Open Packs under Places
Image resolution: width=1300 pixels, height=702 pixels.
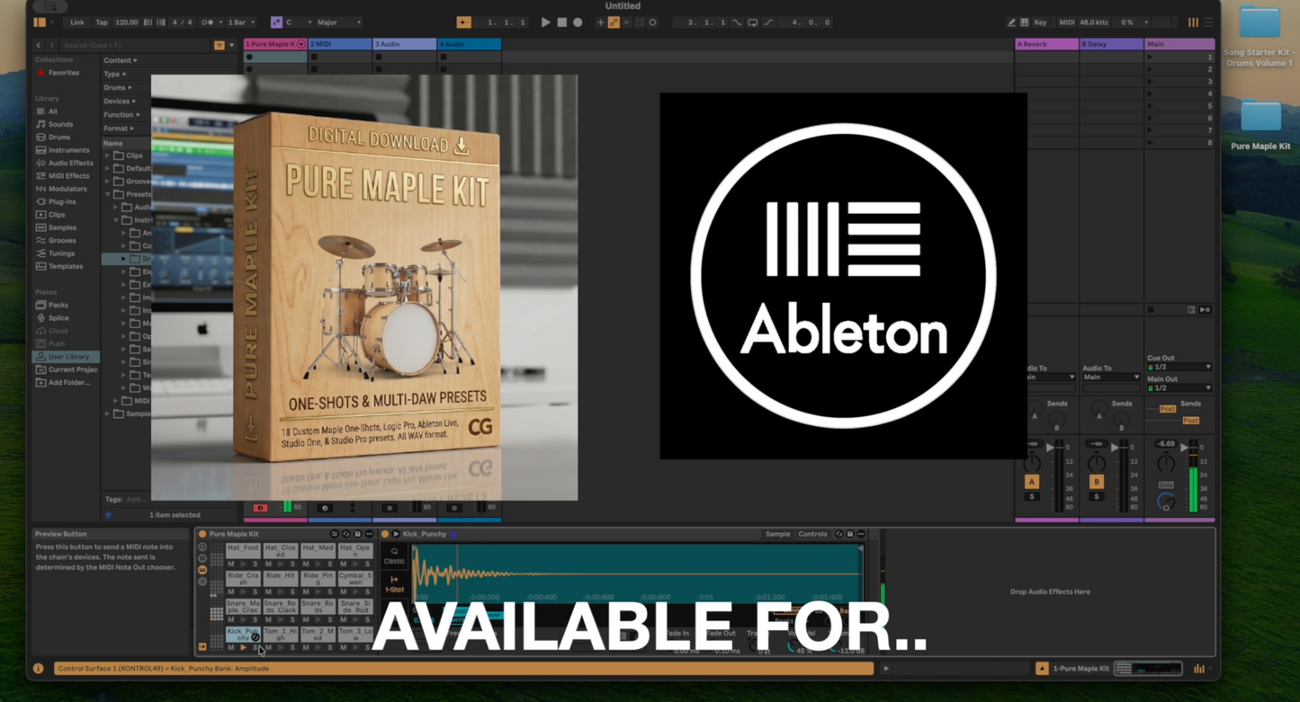[58, 305]
